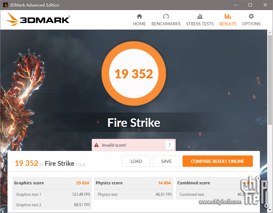Image resolution: width=273 pixels, height=213 pixels.
Task: Switch to the STRESS TESTS tab
Action: [200, 24]
